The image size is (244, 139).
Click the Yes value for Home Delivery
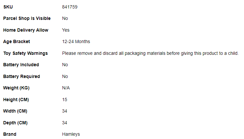66,30
